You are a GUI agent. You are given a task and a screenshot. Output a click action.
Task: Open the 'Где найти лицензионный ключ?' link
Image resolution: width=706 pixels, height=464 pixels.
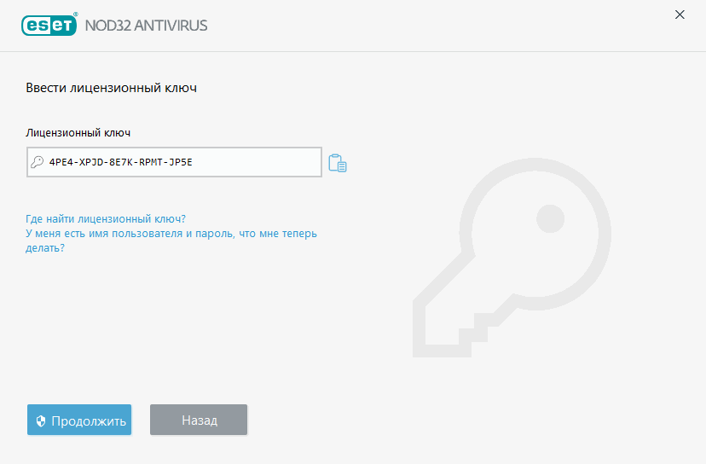[106, 219]
